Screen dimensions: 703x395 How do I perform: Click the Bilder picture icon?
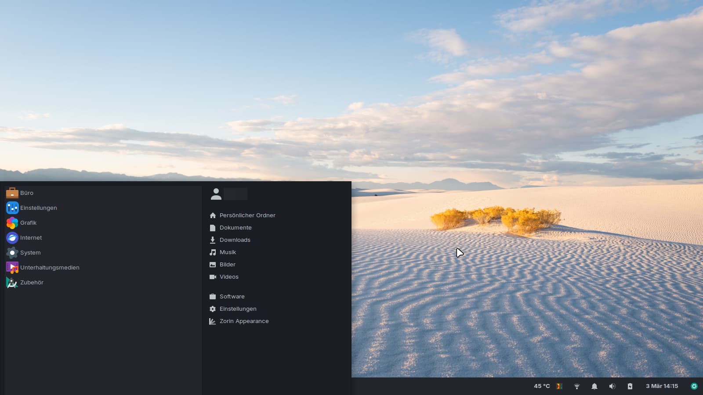[x=213, y=264]
